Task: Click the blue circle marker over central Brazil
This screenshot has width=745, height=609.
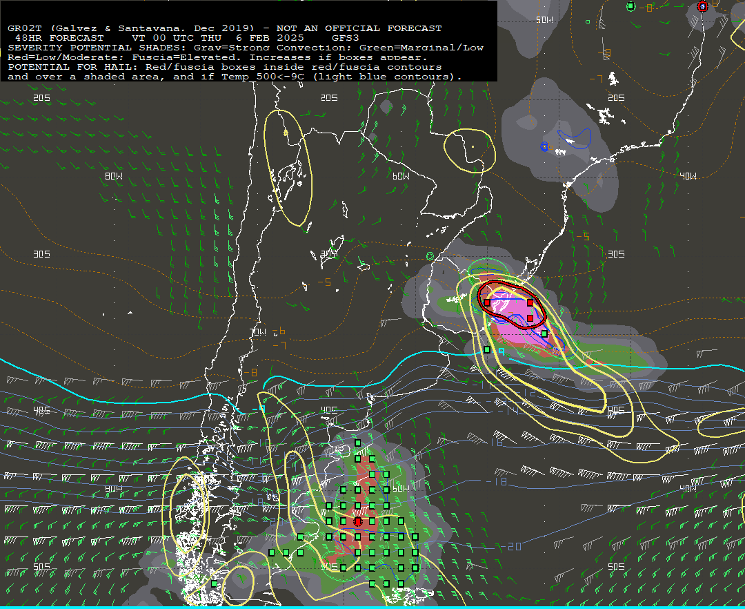Action: point(544,147)
